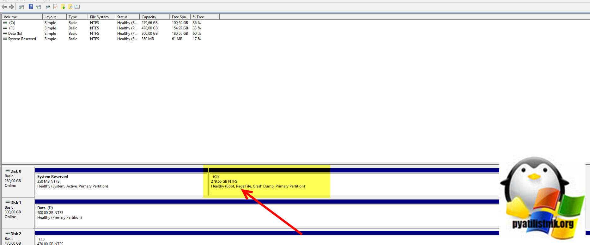
Task: Click the checklist view settings toolbar icon
Action: 77,7
